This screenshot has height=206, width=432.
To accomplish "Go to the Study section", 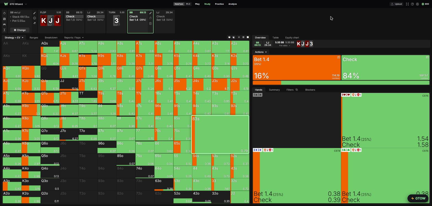I will 207,4.
